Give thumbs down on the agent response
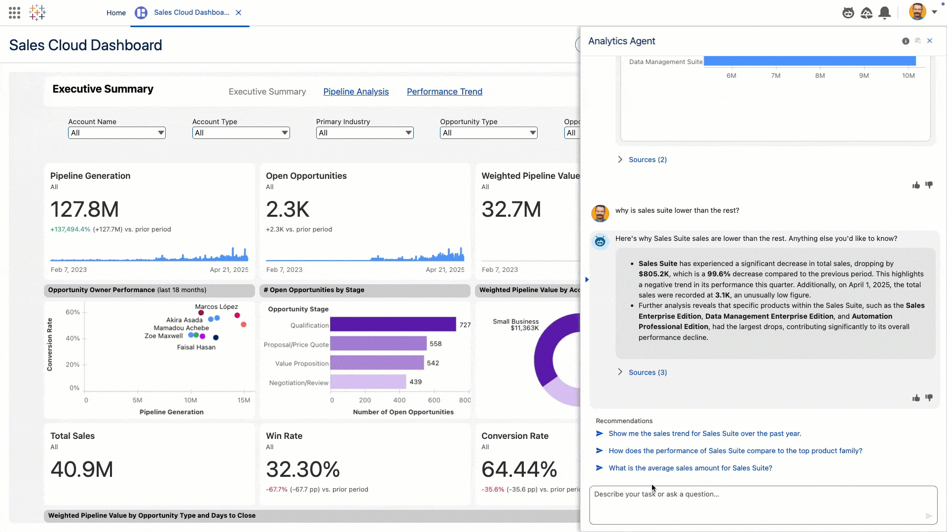This screenshot has height=532, width=947. click(x=930, y=398)
